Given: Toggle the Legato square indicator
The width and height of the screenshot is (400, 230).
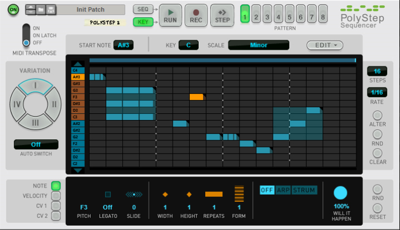Looking at the screenshot, I should (108, 194).
